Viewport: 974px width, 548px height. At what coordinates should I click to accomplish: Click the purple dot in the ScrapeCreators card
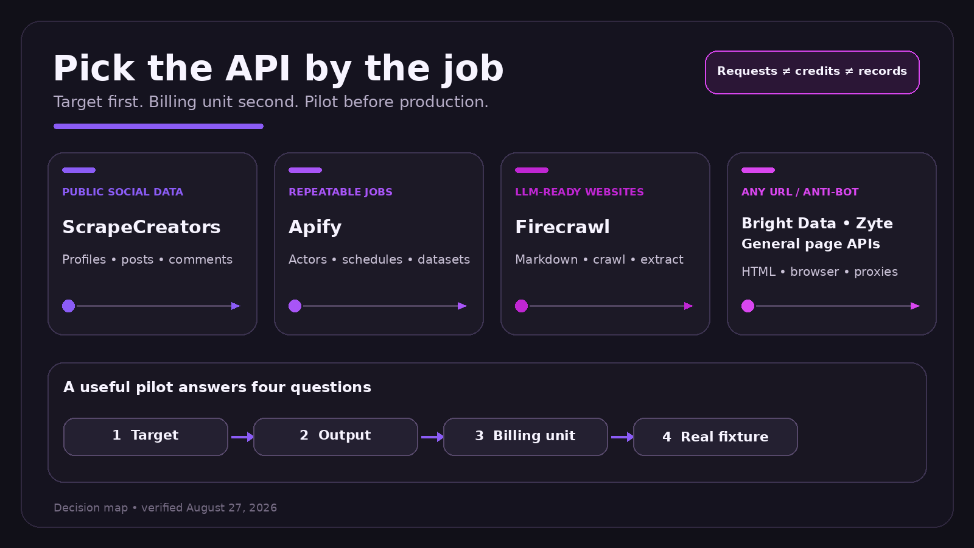coord(69,306)
